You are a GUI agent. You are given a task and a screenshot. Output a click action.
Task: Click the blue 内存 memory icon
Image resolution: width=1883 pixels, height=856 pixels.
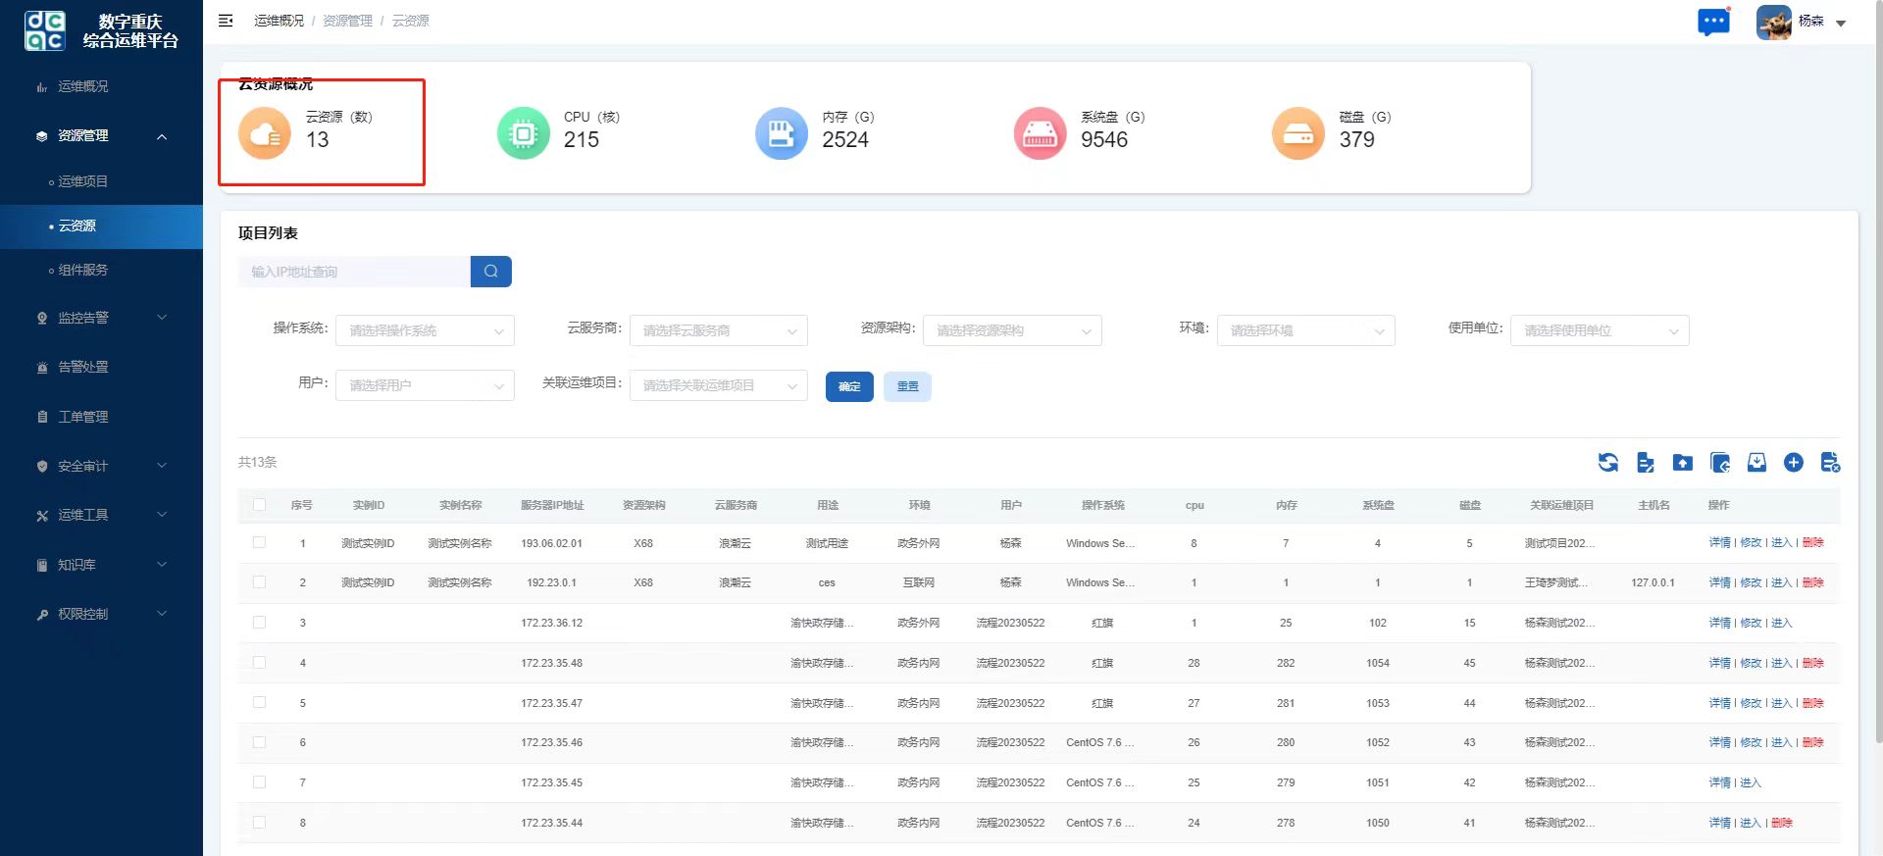782,133
